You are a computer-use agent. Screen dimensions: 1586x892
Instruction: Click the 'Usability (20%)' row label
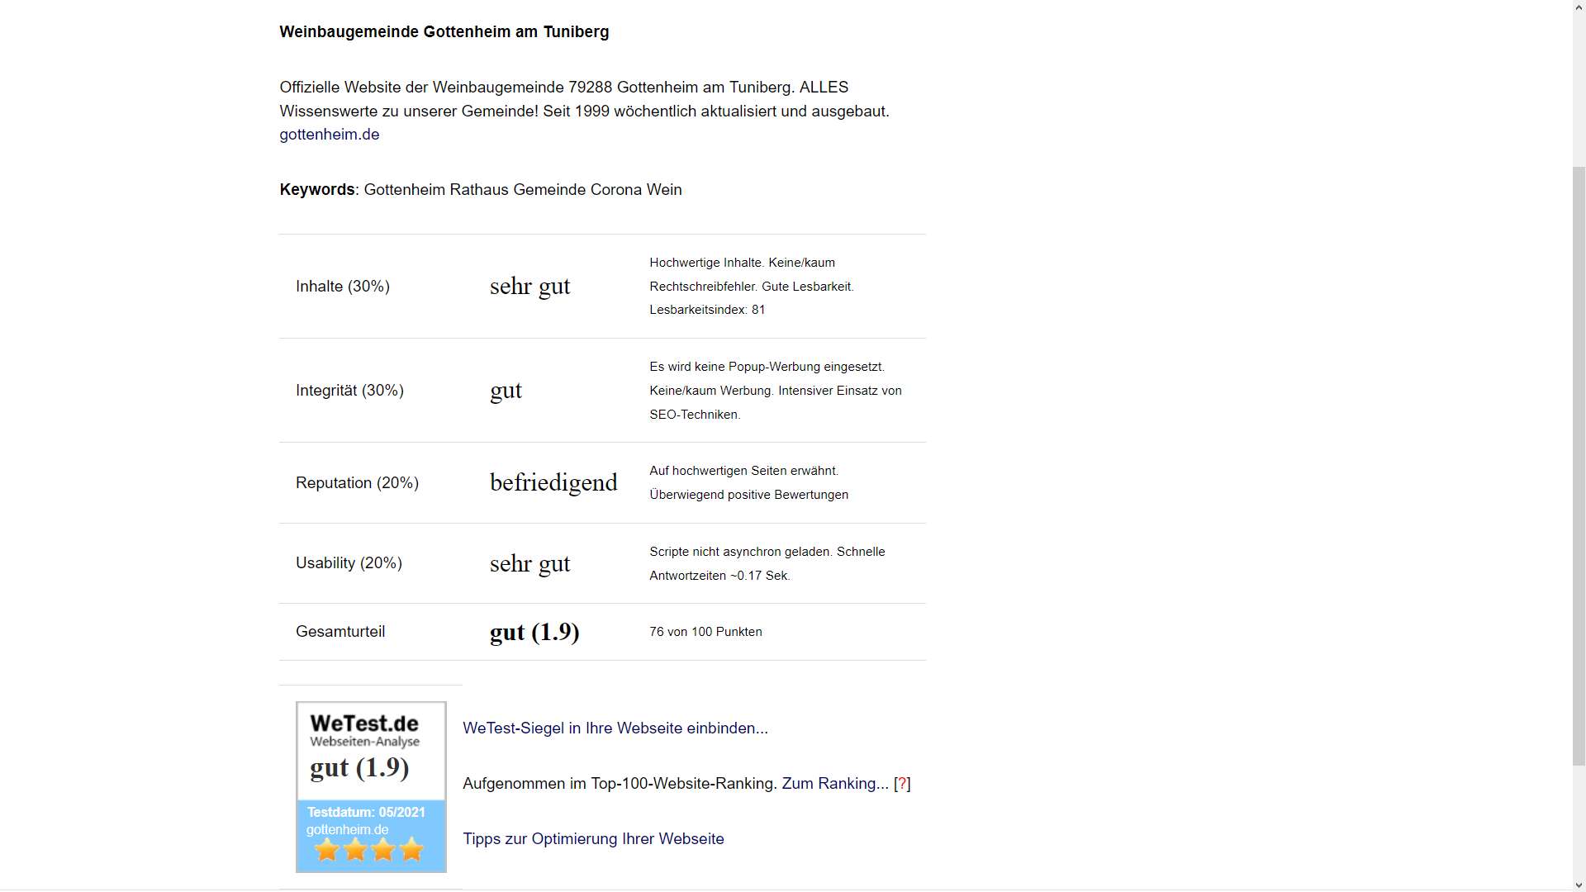pos(349,563)
